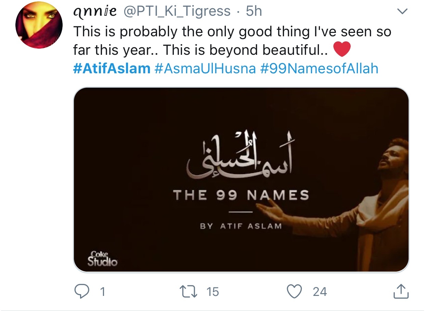This screenshot has height=311, width=425.
Task: Open the #AsmaUlHusna hashtag link
Action: [205, 69]
